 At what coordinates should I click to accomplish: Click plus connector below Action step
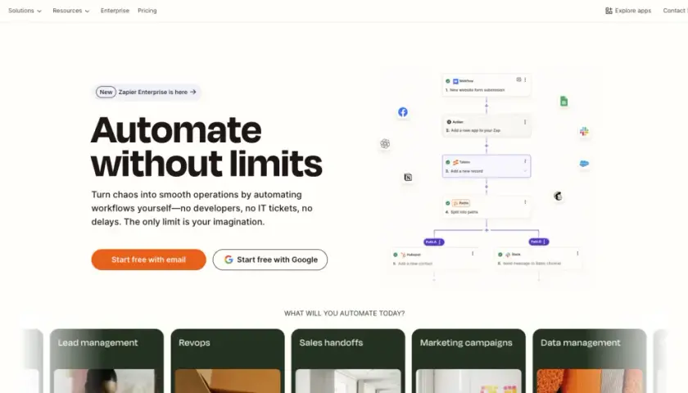point(487,146)
